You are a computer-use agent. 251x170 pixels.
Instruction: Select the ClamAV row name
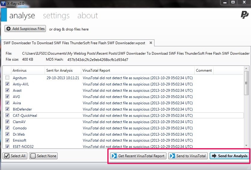point(19,122)
